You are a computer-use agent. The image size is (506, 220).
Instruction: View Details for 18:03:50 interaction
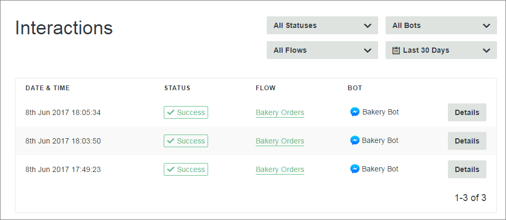point(467,141)
